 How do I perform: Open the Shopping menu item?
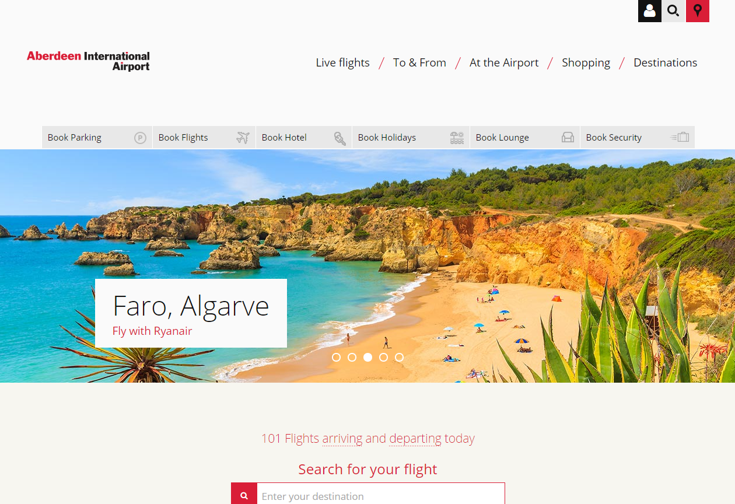(586, 62)
